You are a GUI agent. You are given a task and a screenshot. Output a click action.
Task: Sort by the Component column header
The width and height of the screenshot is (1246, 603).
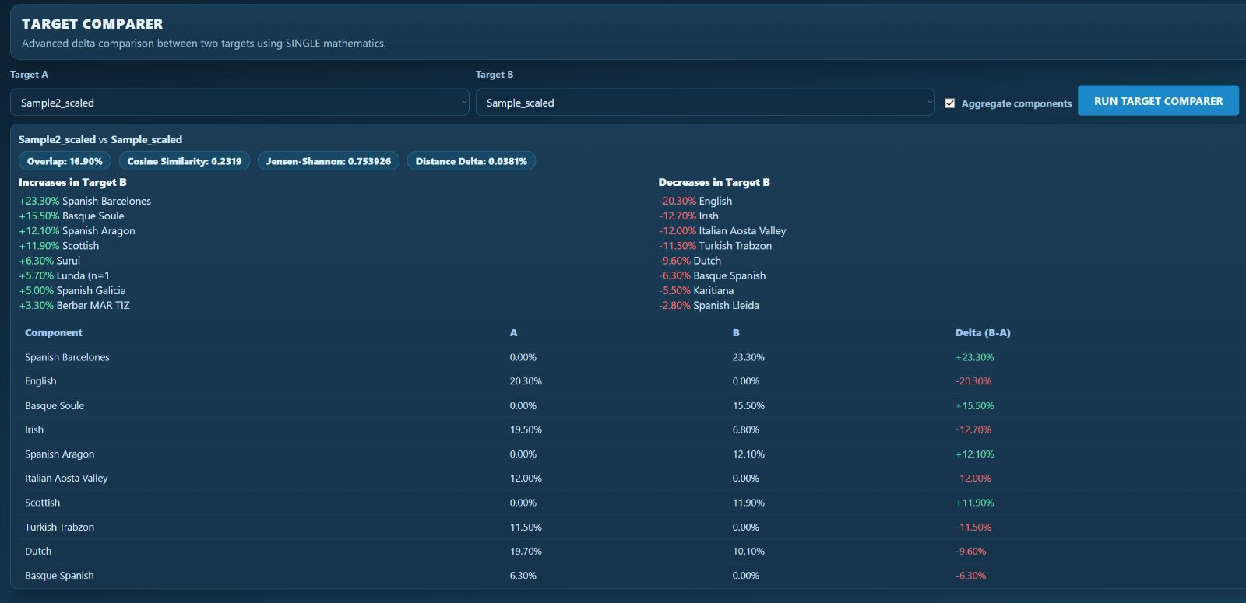pyautogui.click(x=54, y=333)
